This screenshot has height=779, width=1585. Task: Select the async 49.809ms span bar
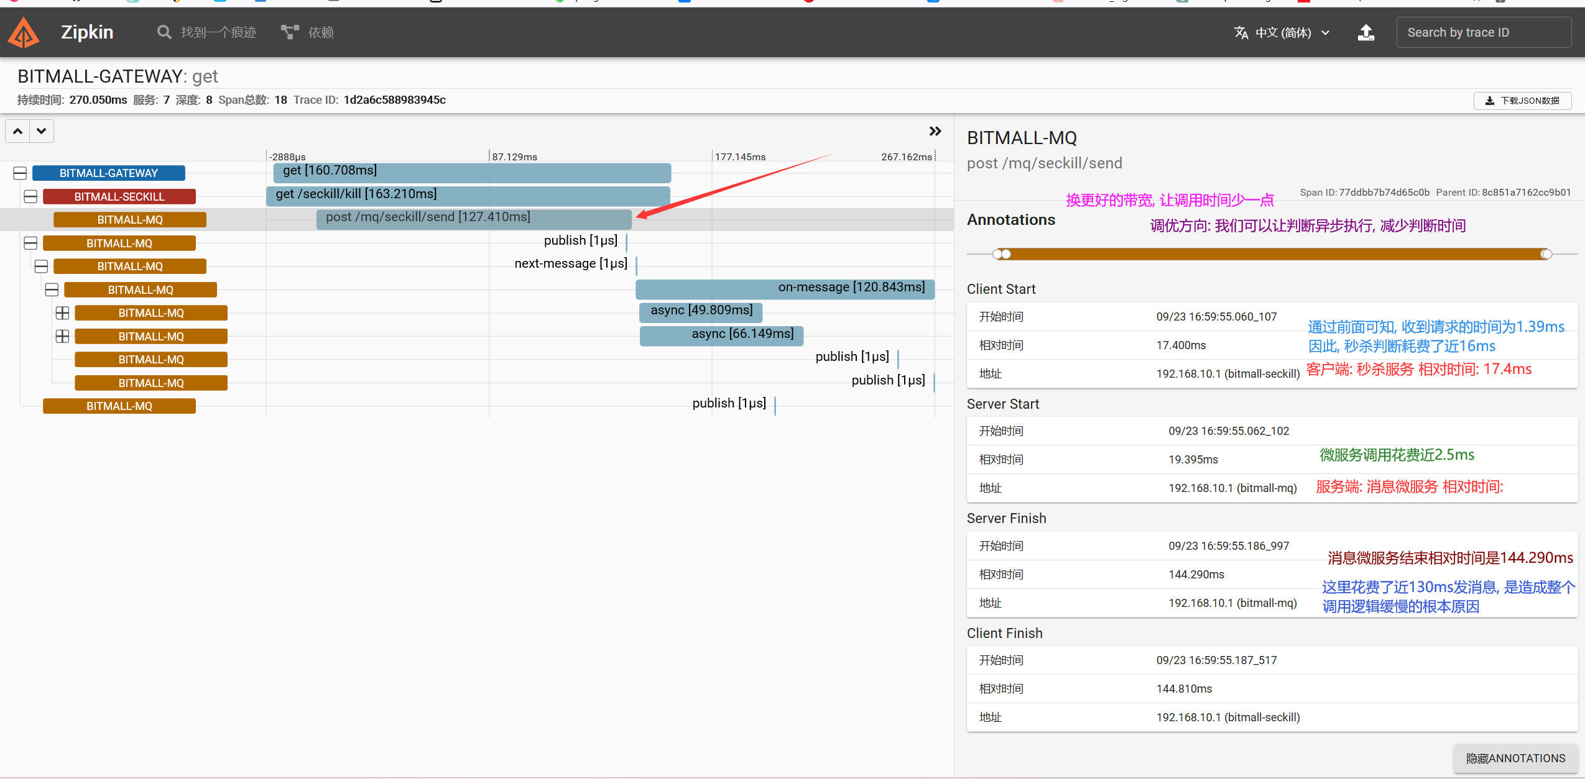(x=701, y=312)
